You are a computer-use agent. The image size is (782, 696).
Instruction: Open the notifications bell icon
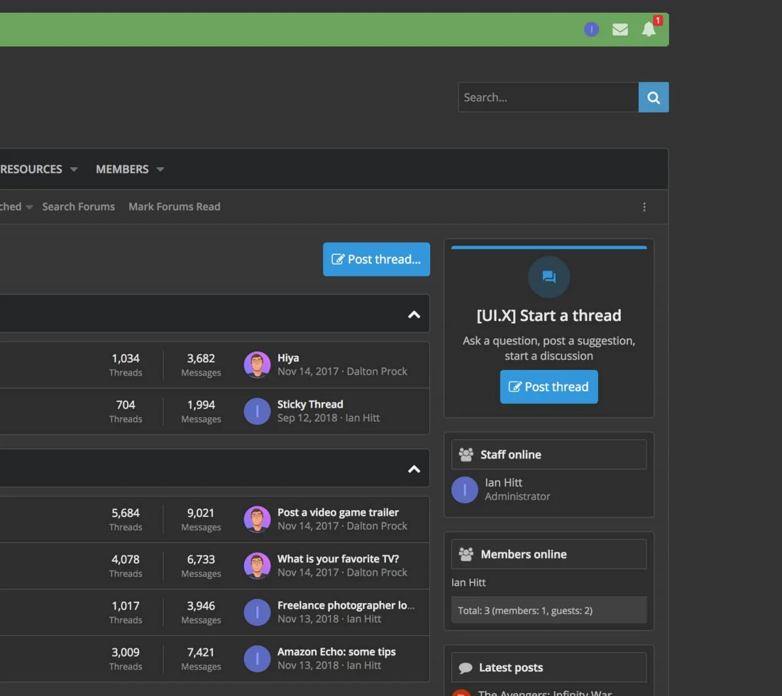[x=649, y=29]
